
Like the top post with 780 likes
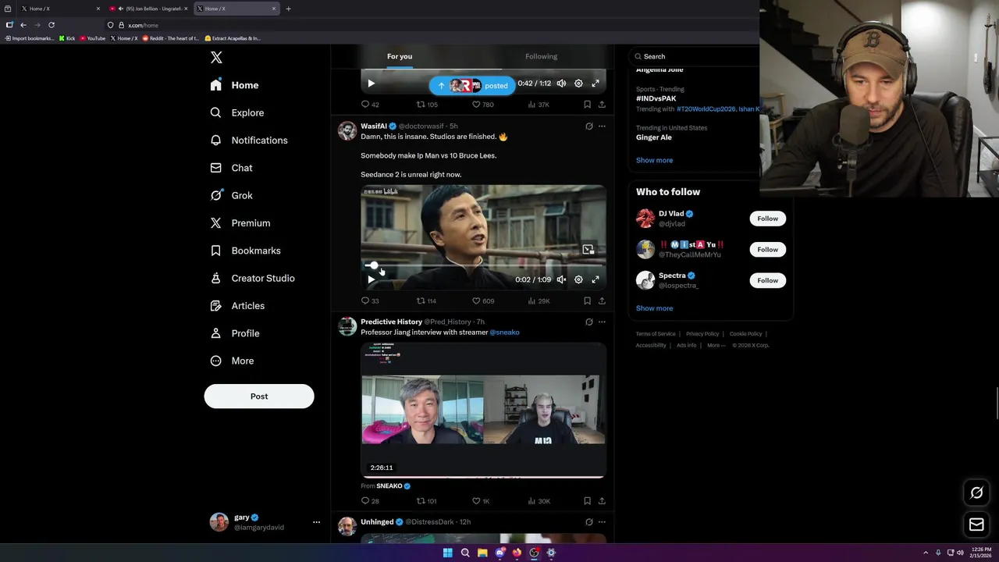point(483,105)
